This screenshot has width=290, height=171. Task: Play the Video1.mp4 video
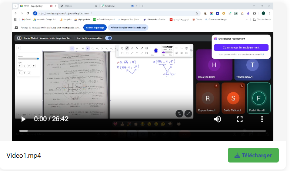tap(23, 119)
